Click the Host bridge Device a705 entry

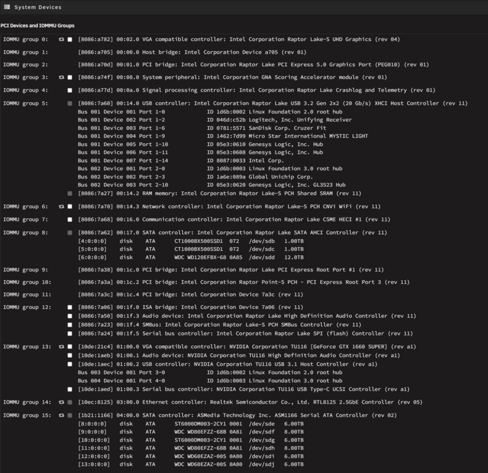pyautogui.click(x=192, y=52)
